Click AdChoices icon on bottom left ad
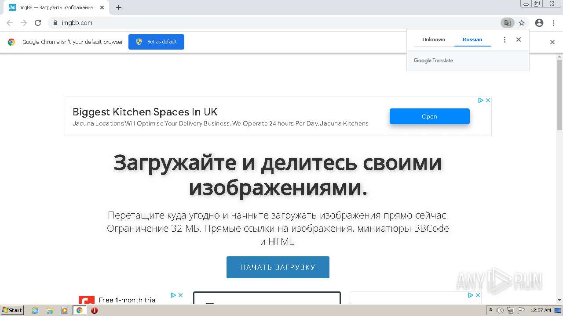Screen dimensions: 563x316 coord(174,295)
